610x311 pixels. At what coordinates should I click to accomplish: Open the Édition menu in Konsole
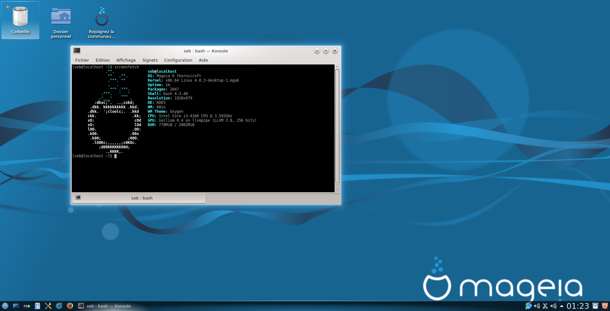103,60
